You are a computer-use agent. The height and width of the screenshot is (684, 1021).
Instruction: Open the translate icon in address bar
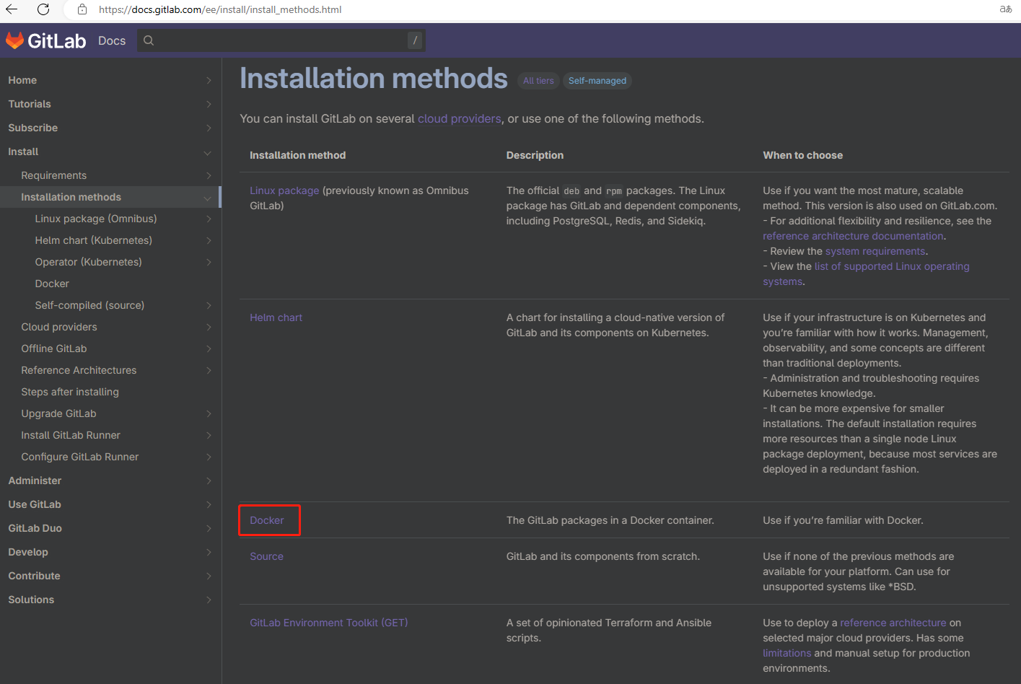coord(1005,9)
